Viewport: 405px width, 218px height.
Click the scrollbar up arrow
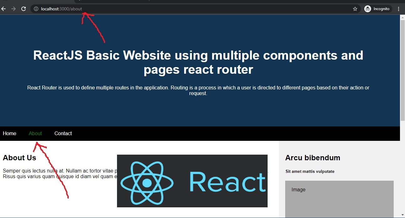pos(402,18)
